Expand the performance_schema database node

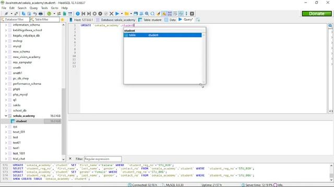tap(6, 84)
